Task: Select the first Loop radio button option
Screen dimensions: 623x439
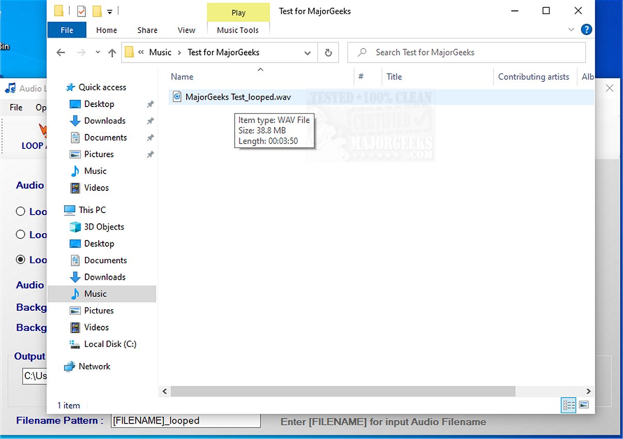Action: [21, 211]
